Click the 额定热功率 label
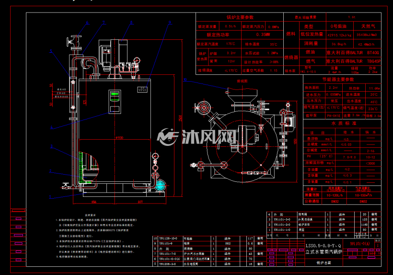Viewport: 393px width, 275px height. pos(218,35)
